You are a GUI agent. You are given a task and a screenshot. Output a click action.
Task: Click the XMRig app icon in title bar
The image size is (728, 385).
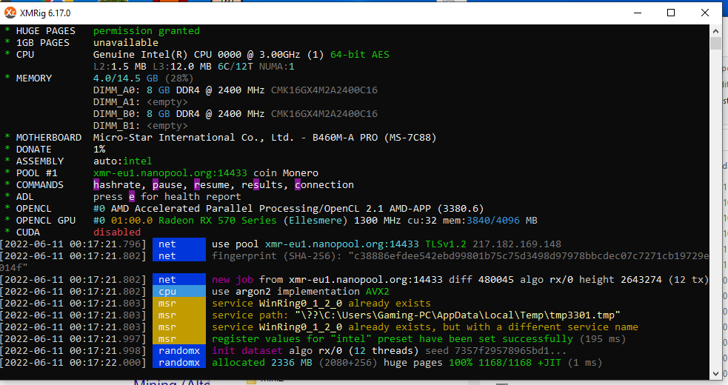click(10, 13)
